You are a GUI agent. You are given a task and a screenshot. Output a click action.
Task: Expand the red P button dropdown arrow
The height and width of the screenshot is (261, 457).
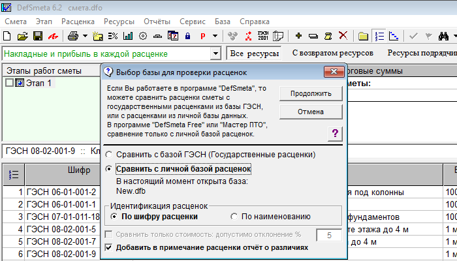tap(215, 35)
